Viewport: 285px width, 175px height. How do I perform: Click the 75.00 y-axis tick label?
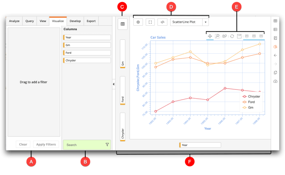145,113
